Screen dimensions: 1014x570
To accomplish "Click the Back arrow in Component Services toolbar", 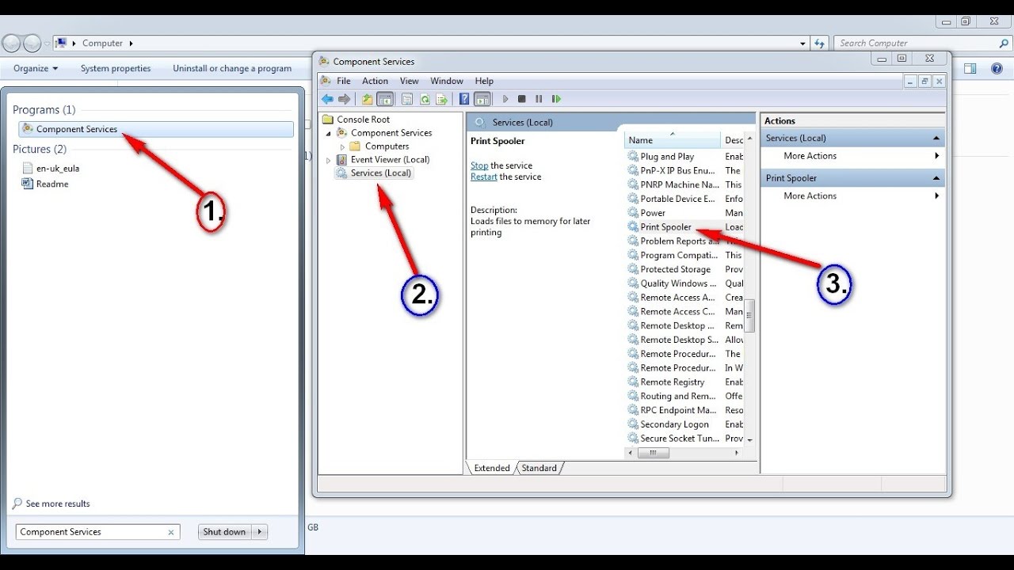I will pos(327,99).
